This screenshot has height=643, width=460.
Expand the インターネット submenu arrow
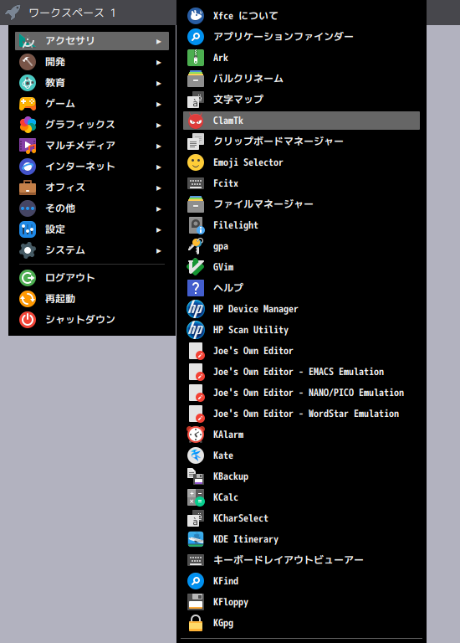[x=159, y=167]
